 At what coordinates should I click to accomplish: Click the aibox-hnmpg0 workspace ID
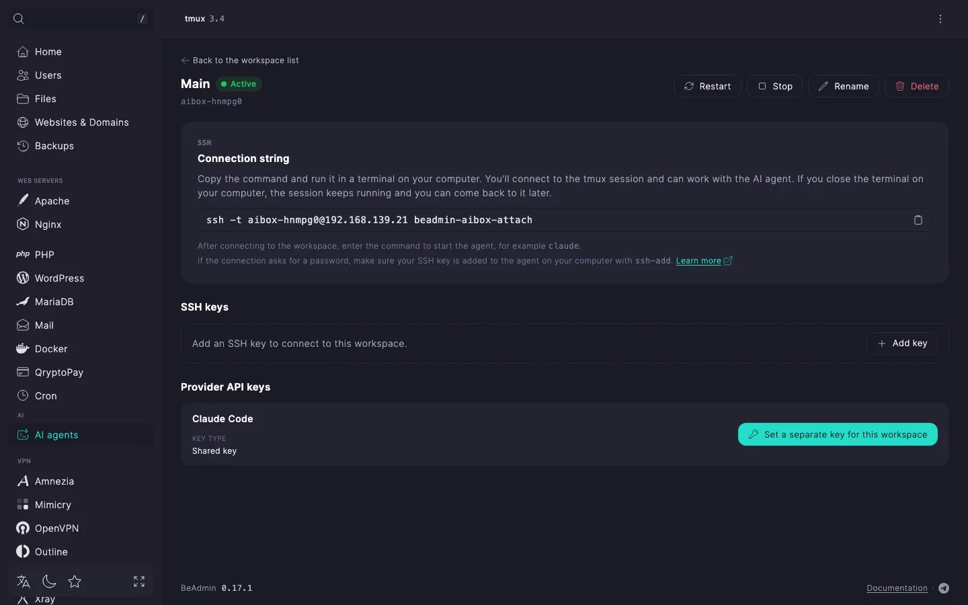(211, 102)
